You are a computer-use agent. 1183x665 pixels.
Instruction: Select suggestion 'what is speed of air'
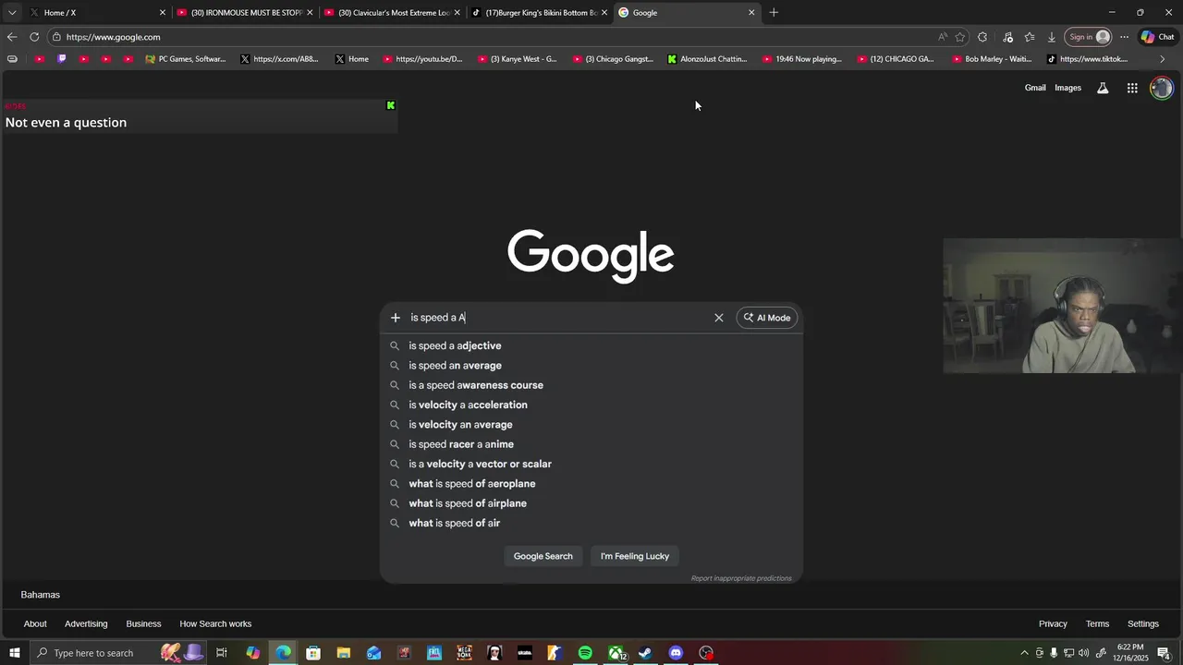point(591,523)
